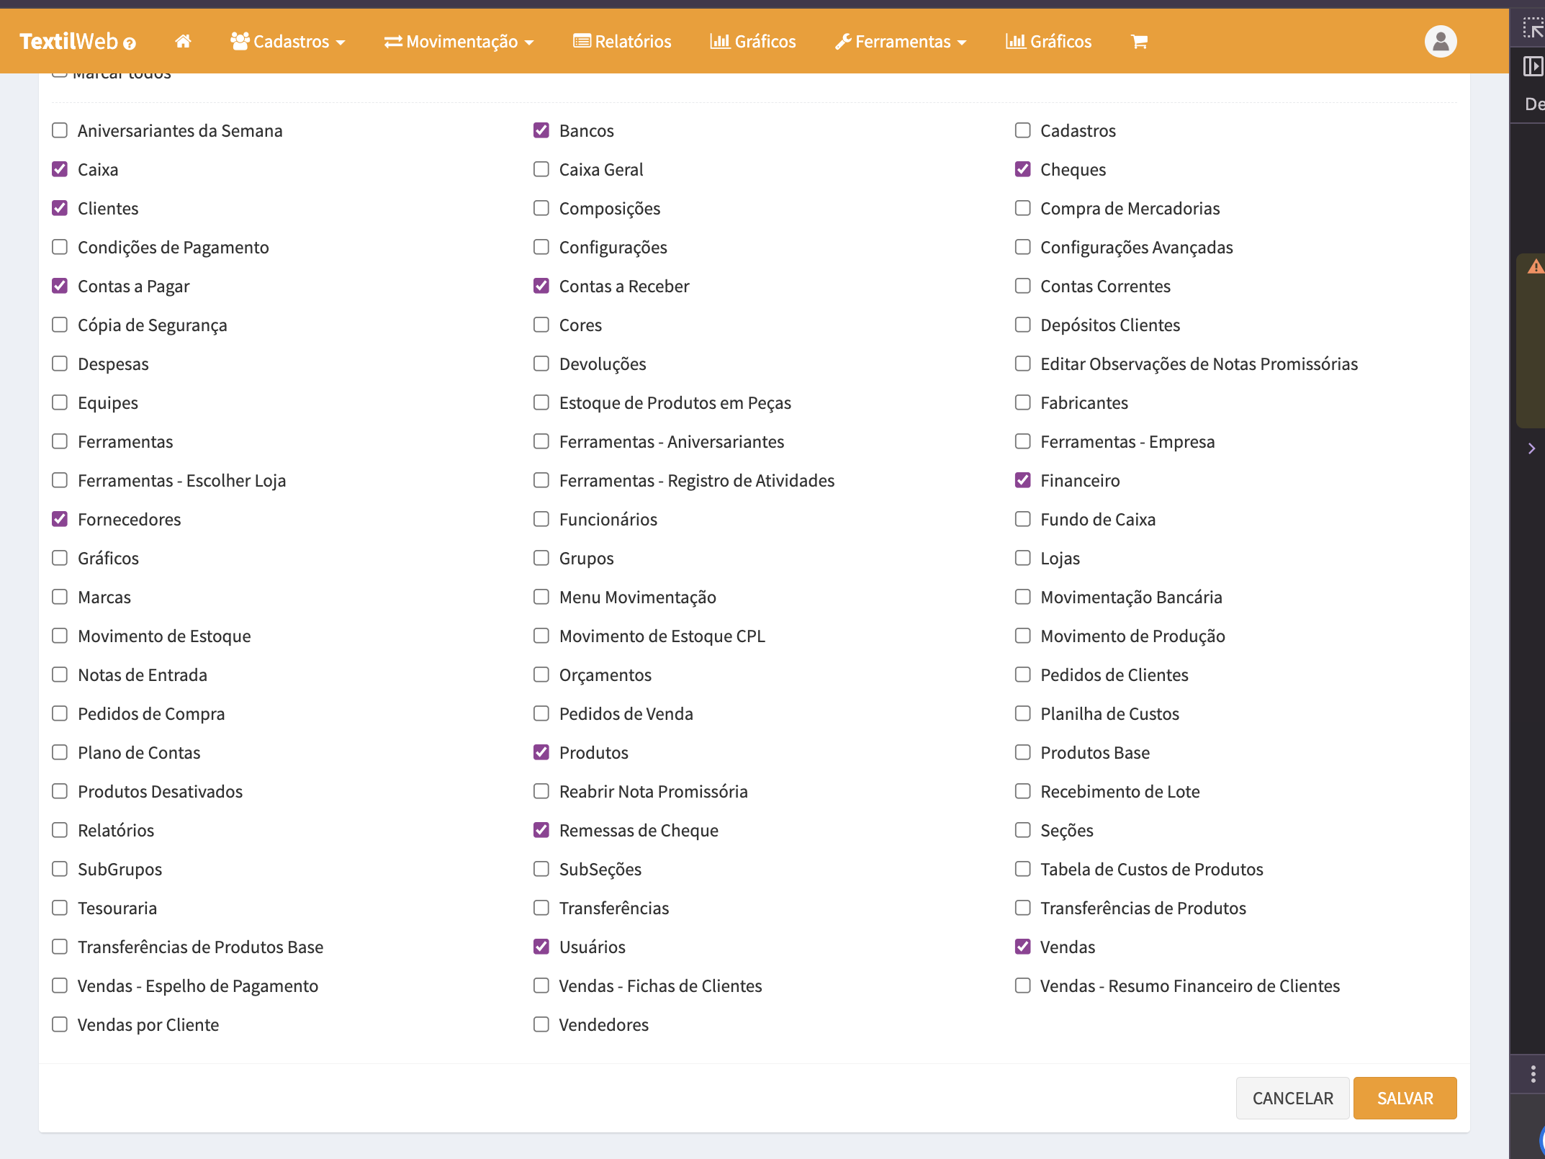Viewport: 1545px width, 1159px height.
Task: Check the Vendedores permission box
Action: pyautogui.click(x=541, y=1024)
